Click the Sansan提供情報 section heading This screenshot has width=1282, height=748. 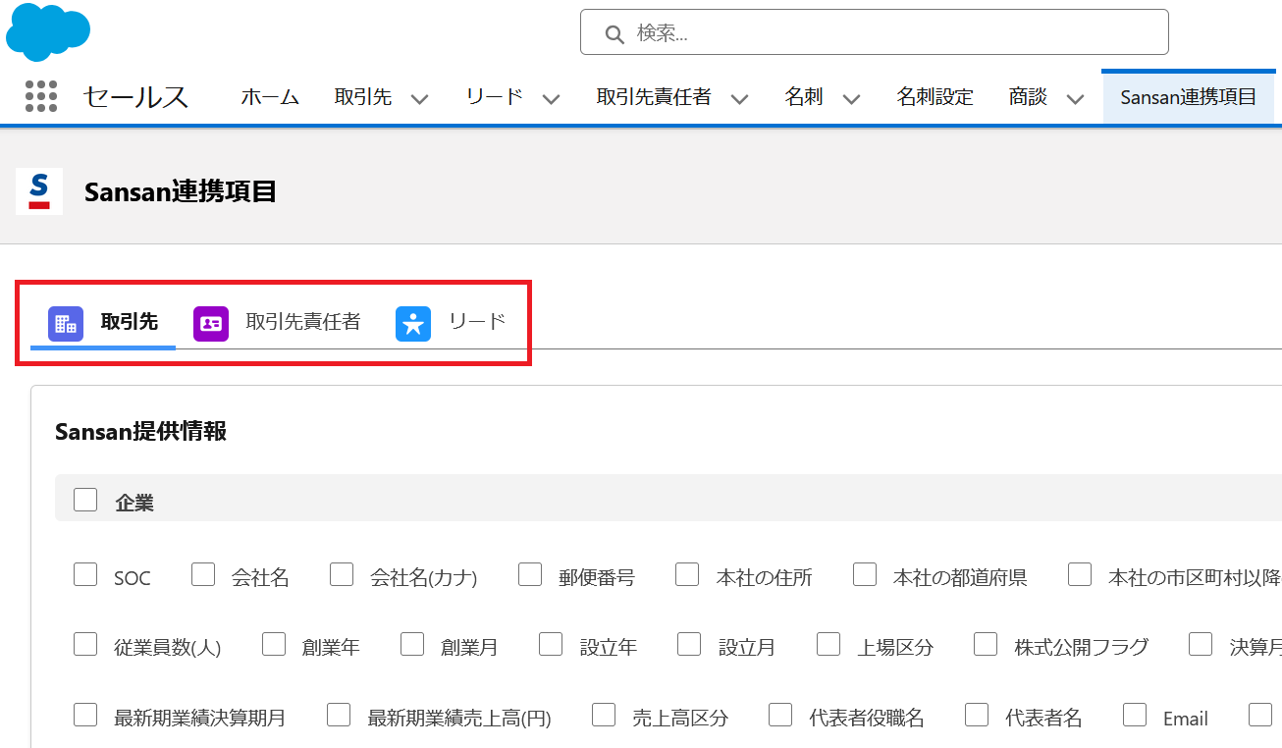pyautogui.click(x=141, y=431)
